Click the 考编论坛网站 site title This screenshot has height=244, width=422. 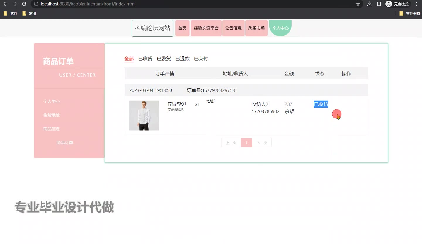pos(152,28)
